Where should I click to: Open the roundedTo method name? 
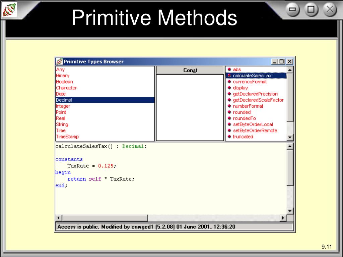[x=244, y=118]
